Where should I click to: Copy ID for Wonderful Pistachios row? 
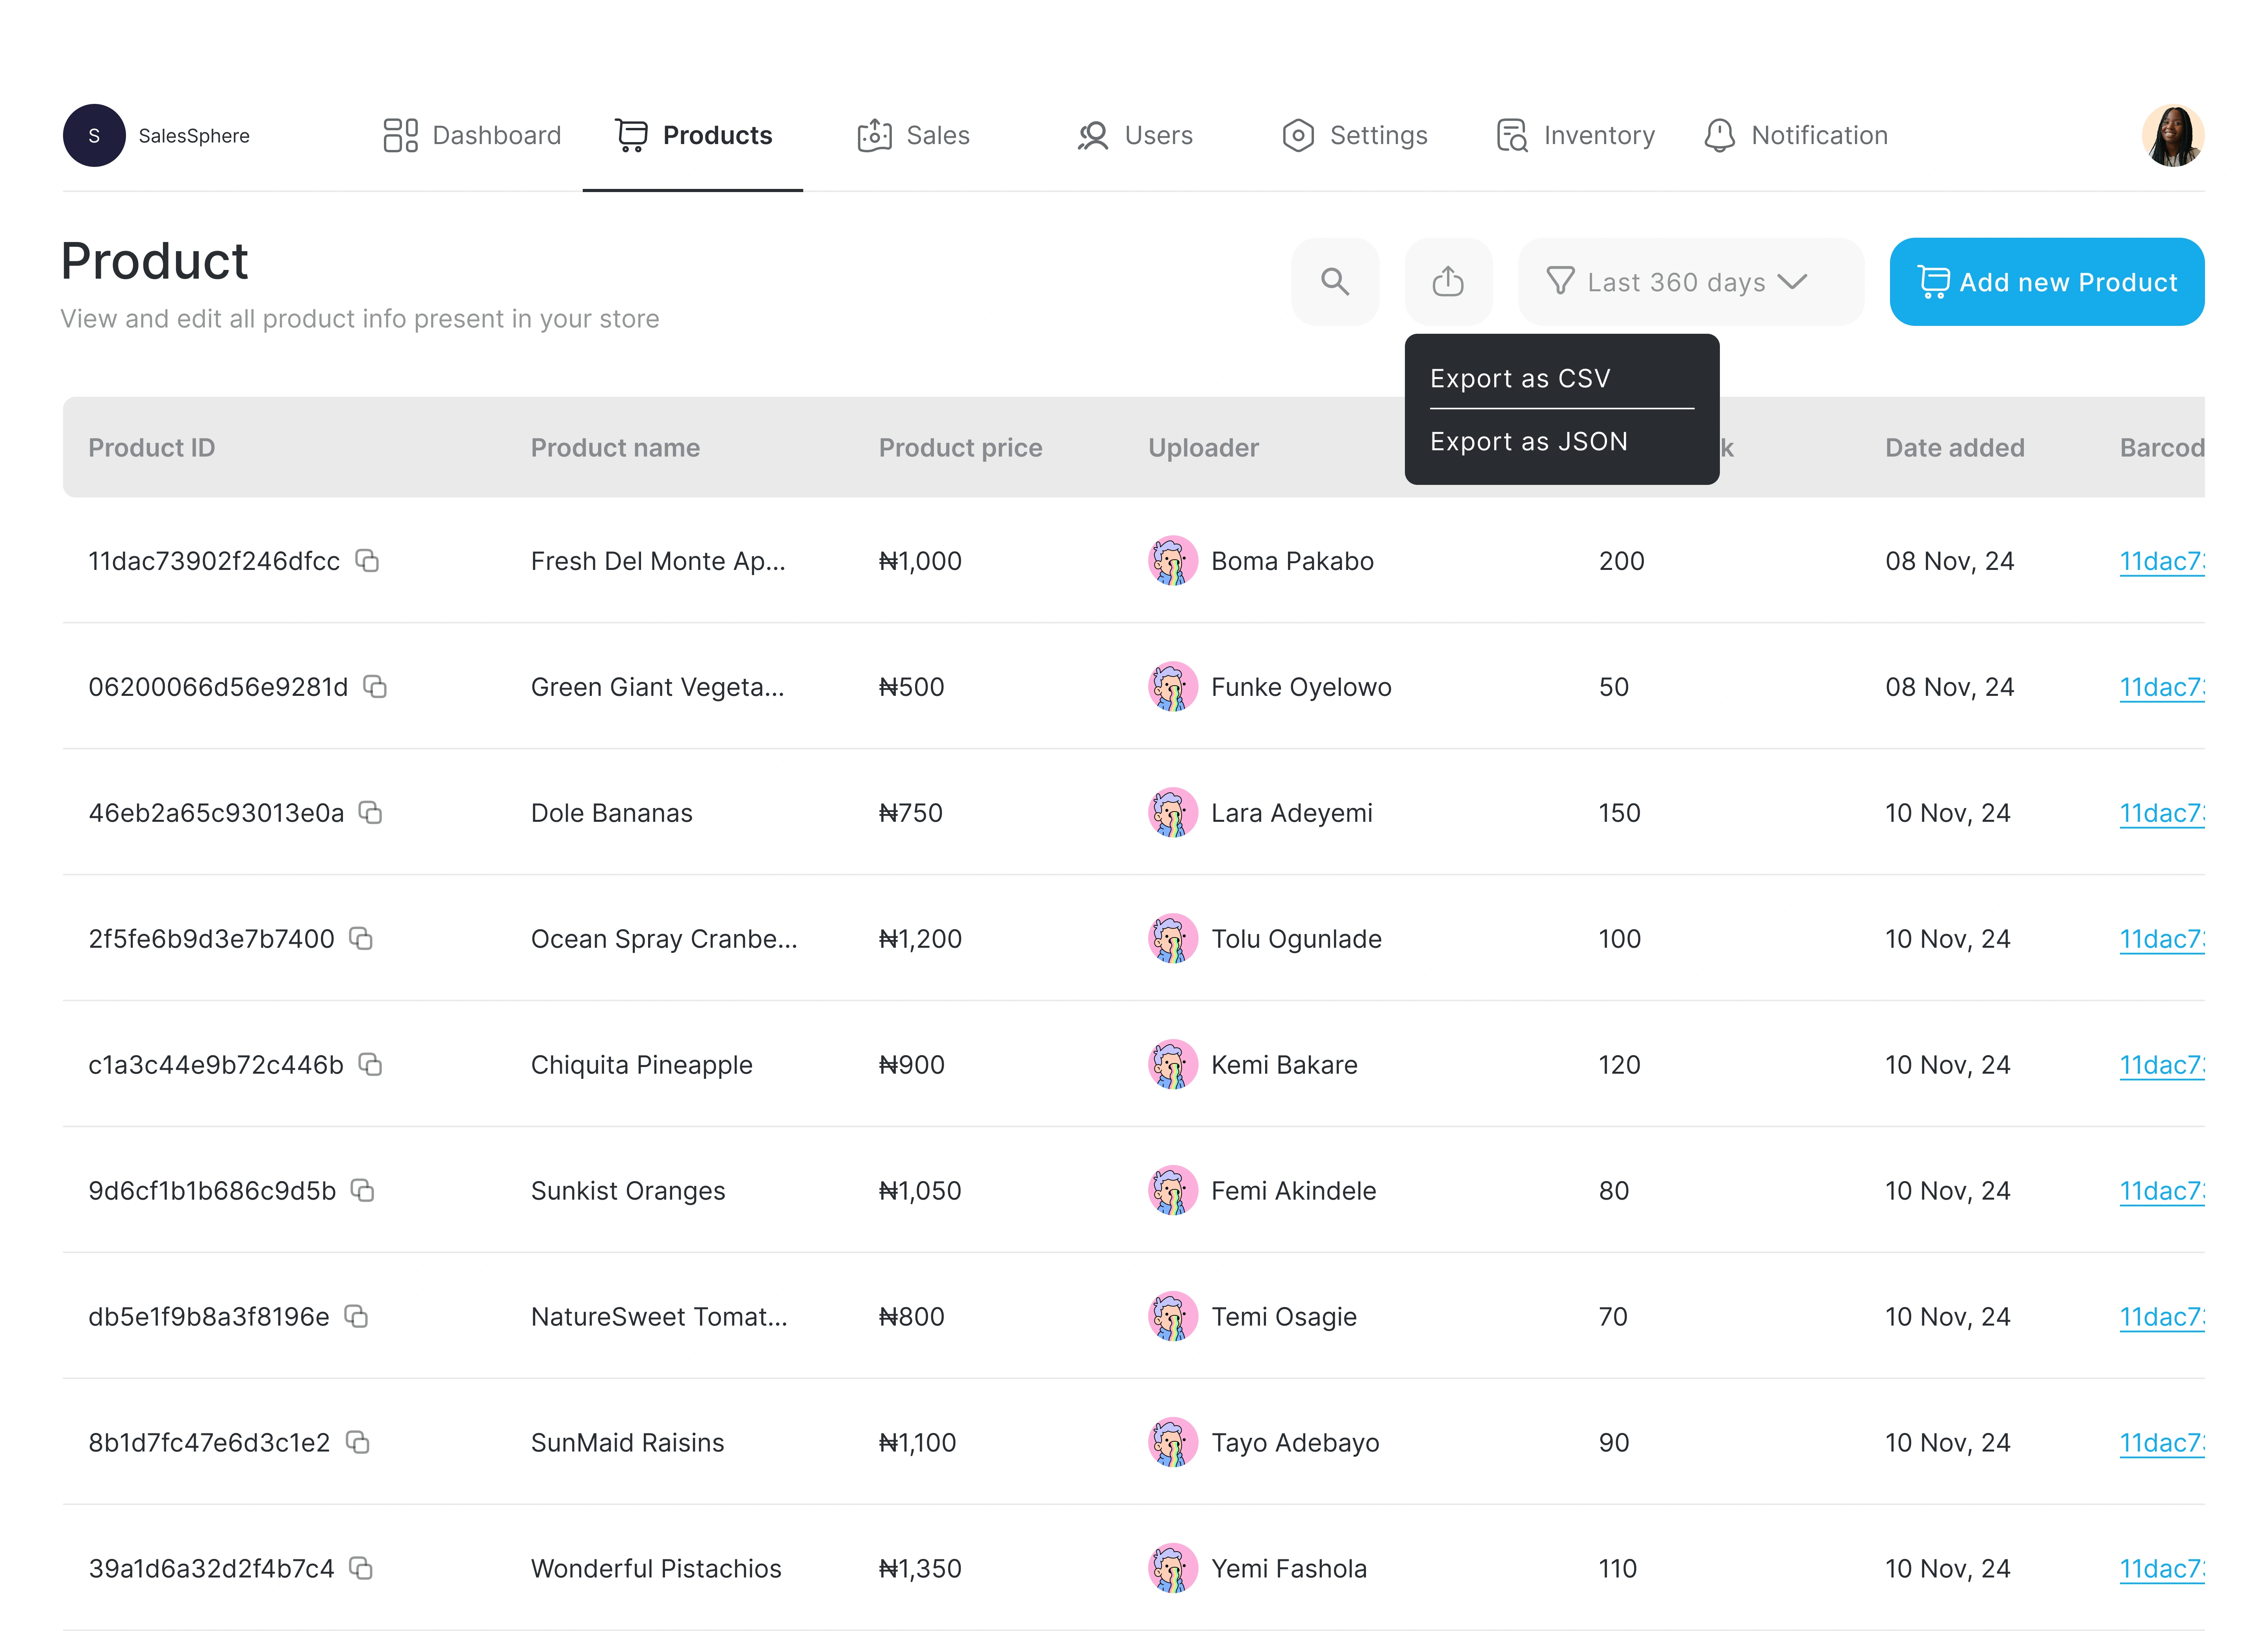[361, 1568]
